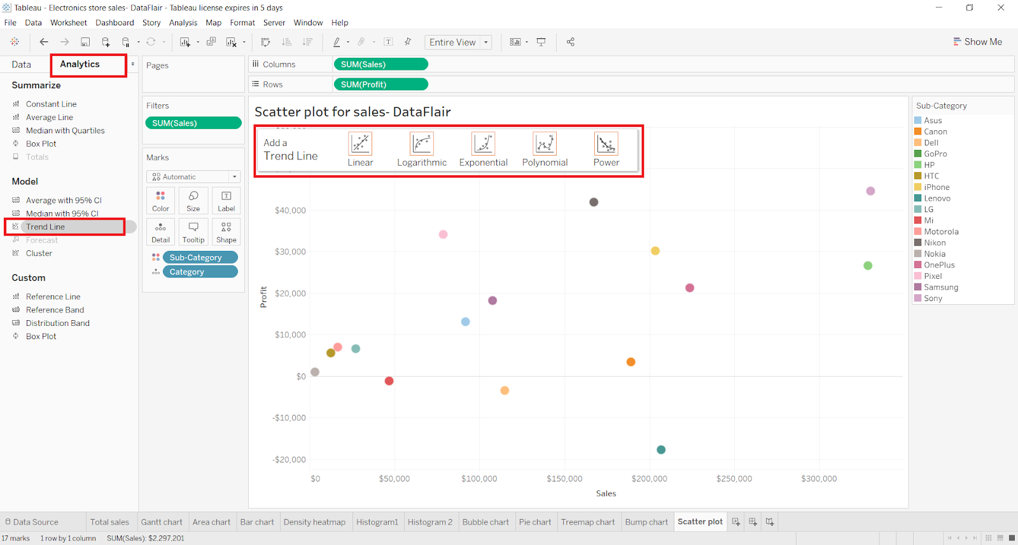Select Reference Line under Custom
The width and height of the screenshot is (1018, 545).
click(53, 297)
